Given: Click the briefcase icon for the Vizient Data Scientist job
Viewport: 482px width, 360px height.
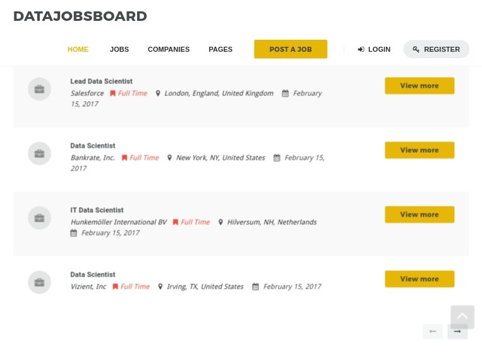Looking at the screenshot, I should 39,282.
